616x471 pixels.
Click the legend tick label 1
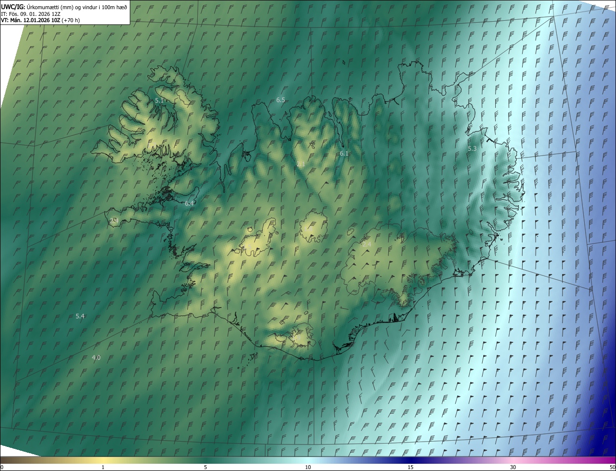pyautogui.click(x=103, y=467)
